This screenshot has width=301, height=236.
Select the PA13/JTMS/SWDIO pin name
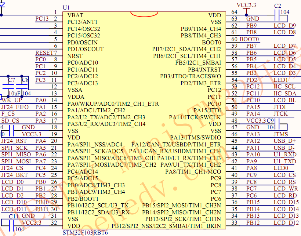pos(196,138)
